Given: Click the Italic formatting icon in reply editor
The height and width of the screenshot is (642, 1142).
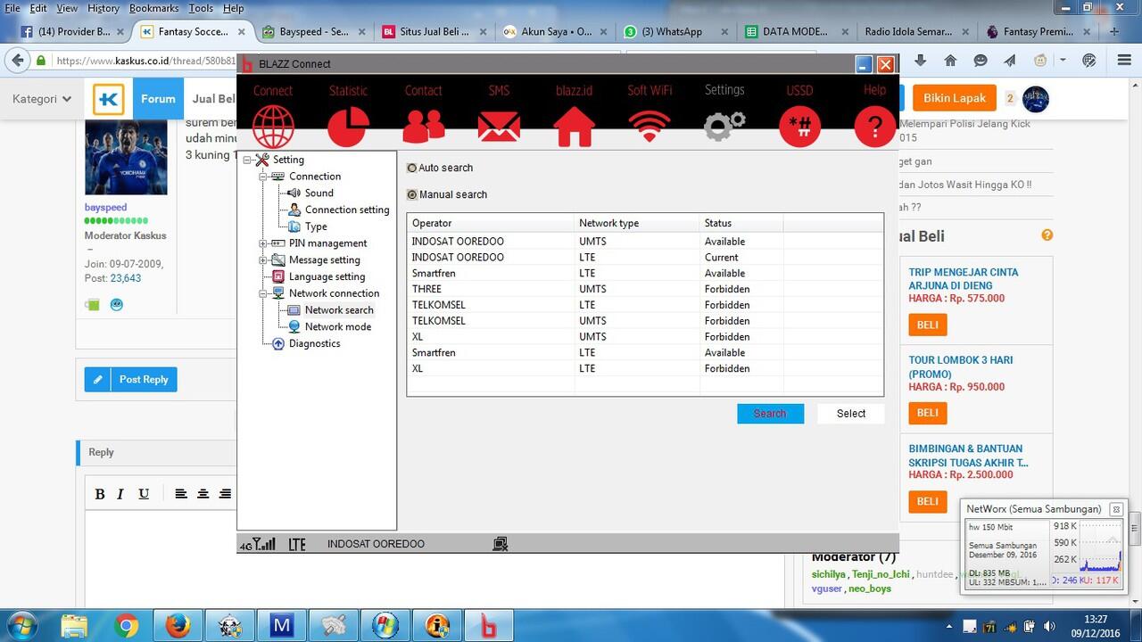Looking at the screenshot, I should [120, 494].
